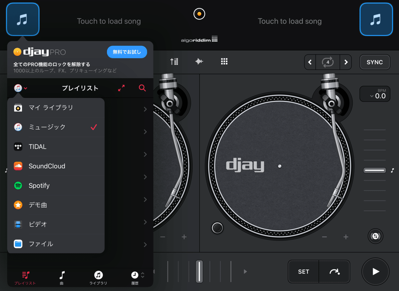This screenshot has height=291, width=399.
Task: Select デモ曲 demo songs source
Action: click(x=56, y=205)
